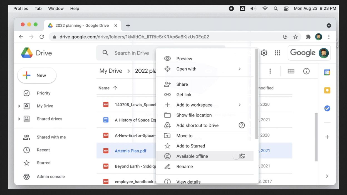347x195 pixels.
Task: Expand the Shared drives tree
Action: 19,119
